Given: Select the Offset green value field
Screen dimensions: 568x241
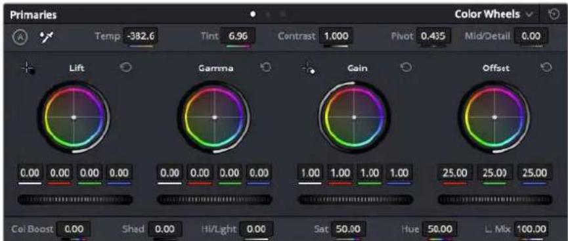Looking at the screenshot, I should (x=495, y=173).
